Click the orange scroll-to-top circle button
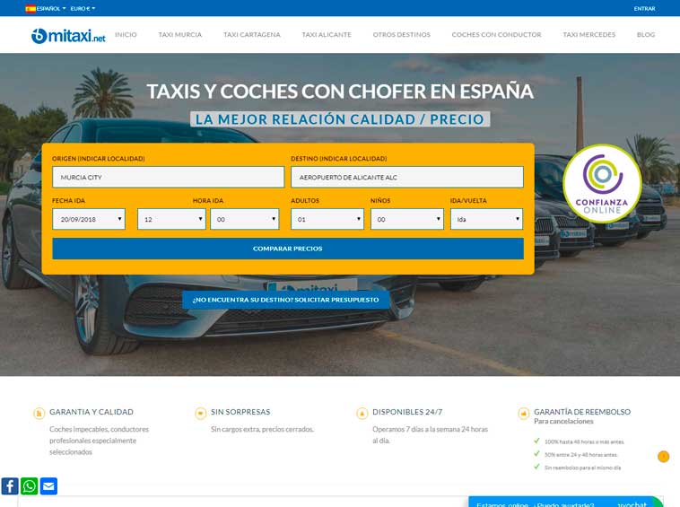Screen dimensions: 680x507 tap(663, 457)
